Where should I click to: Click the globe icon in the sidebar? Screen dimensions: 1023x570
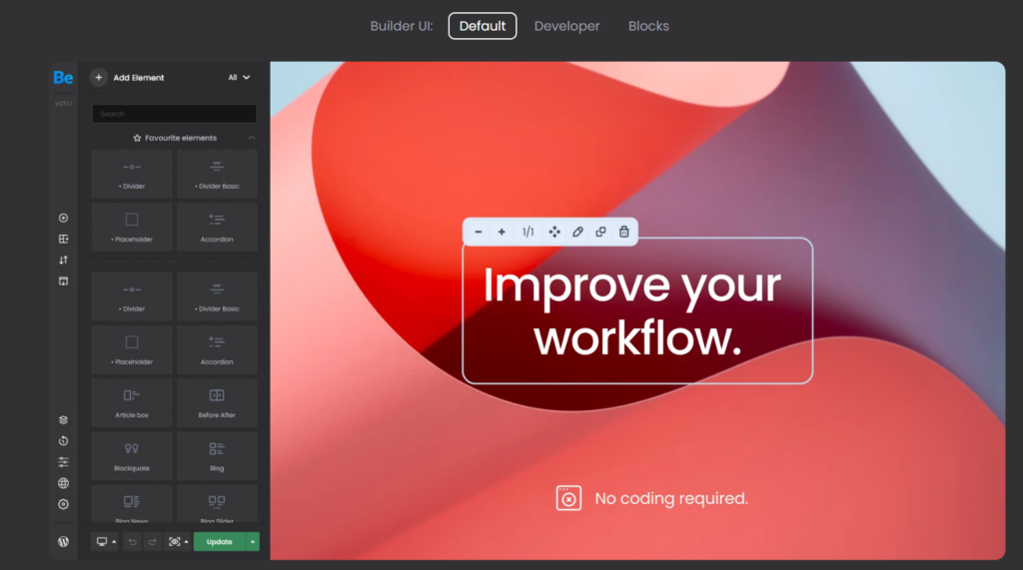point(63,483)
